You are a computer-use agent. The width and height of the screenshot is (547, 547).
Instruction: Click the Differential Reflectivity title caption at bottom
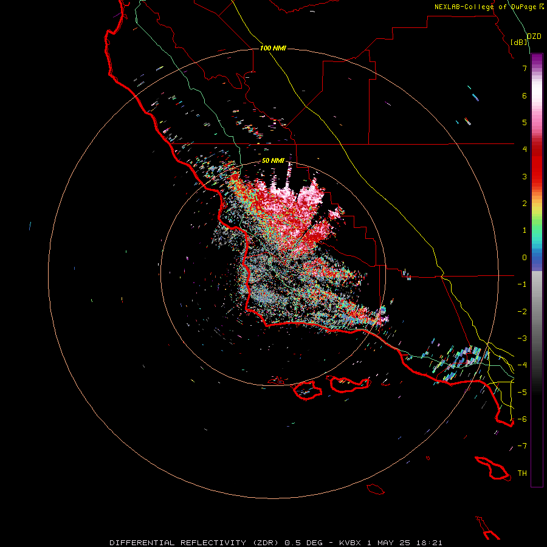(x=276, y=543)
